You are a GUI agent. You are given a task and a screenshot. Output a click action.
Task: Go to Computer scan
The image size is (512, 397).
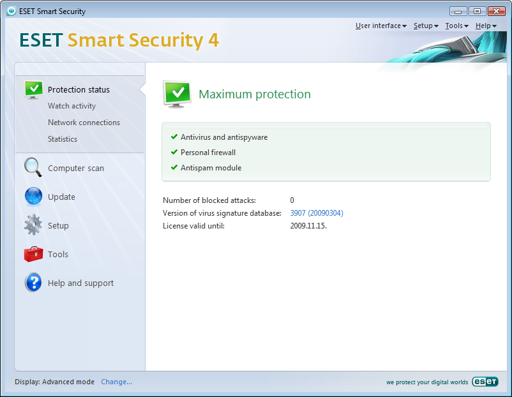click(76, 168)
